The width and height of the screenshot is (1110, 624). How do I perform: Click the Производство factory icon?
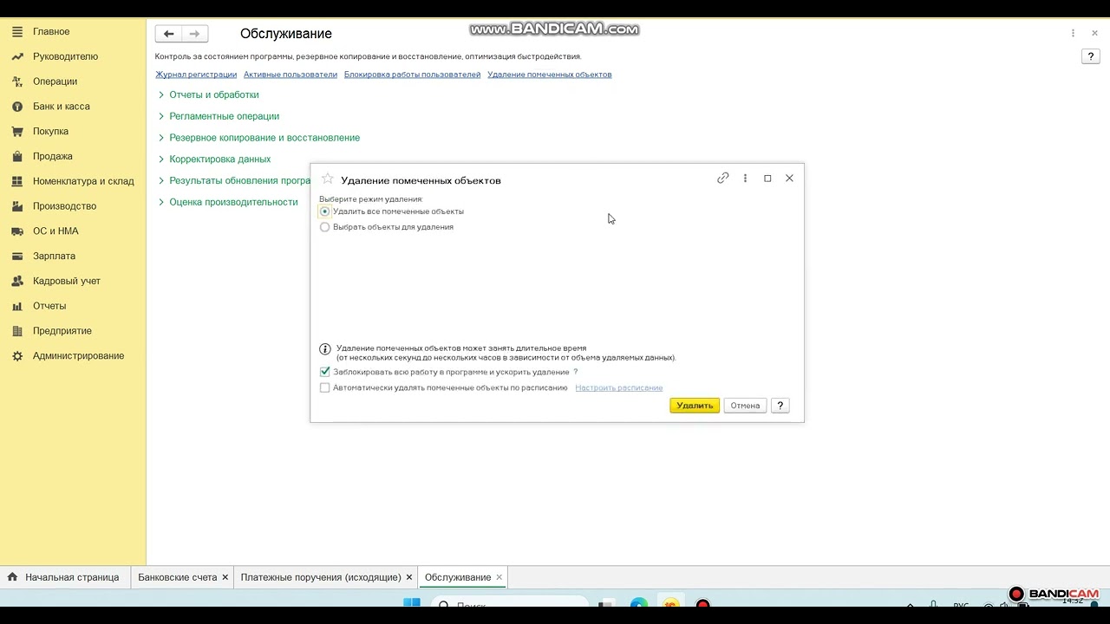click(x=16, y=206)
